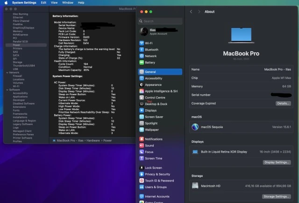Click the Focus moon icon
This screenshot has width=299, height=203.
(142, 152)
